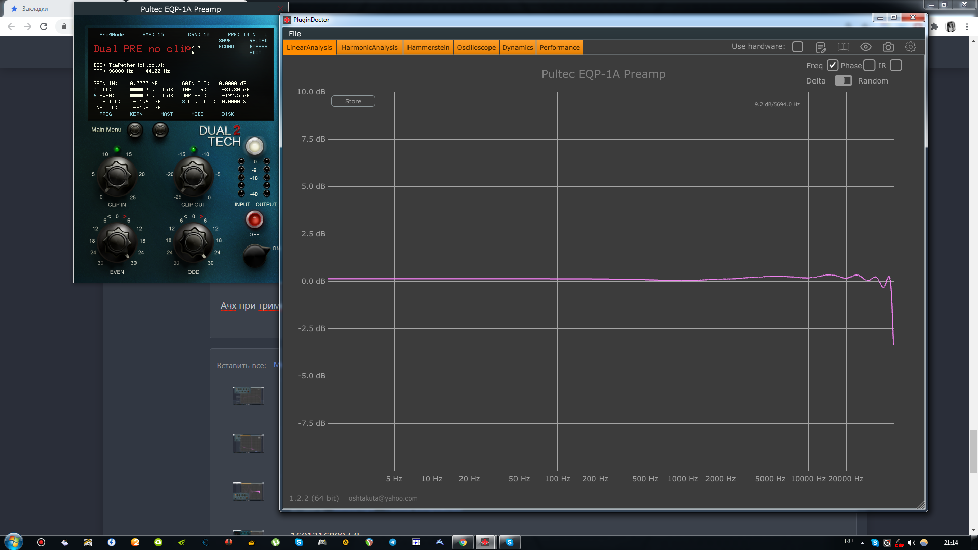Click the left arrow above ODD knob
978x550 pixels.
[185, 217]
